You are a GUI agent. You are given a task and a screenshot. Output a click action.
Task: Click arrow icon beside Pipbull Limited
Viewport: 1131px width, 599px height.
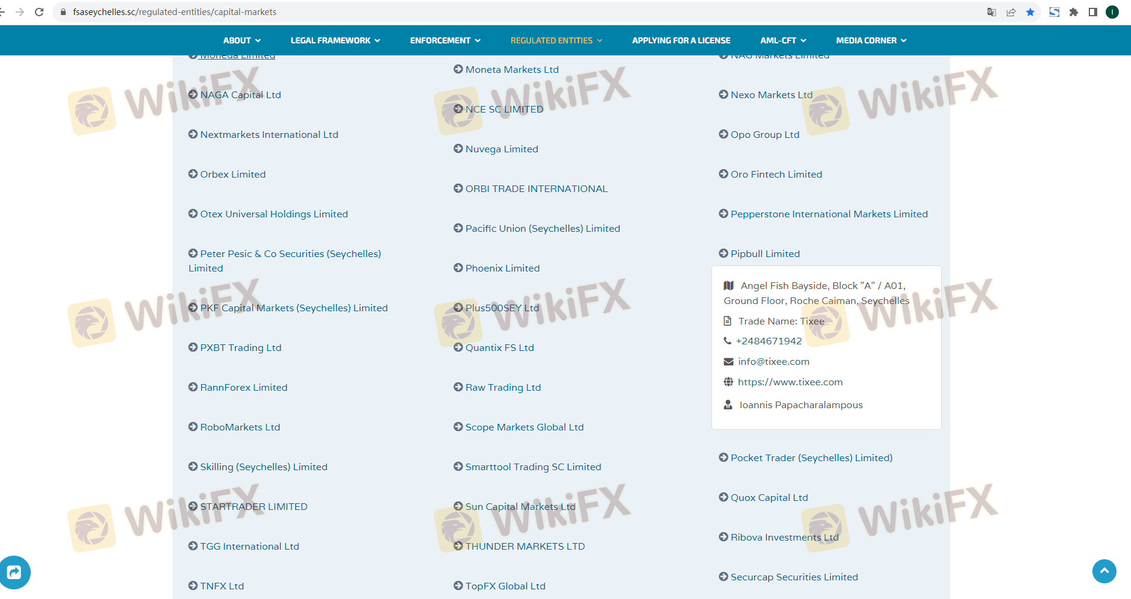click(x=723, y=253)
